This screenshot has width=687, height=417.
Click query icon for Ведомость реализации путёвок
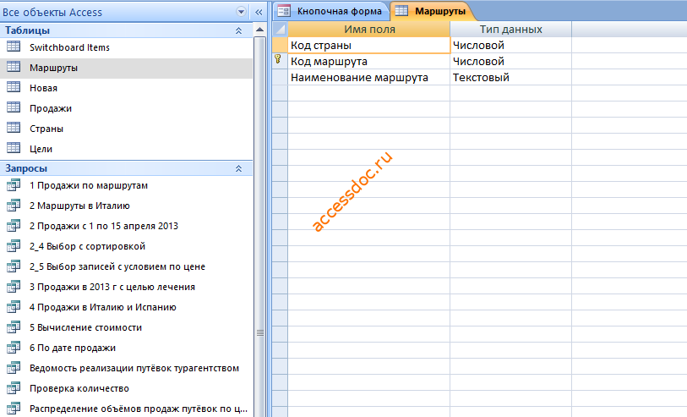coord(14,368)
